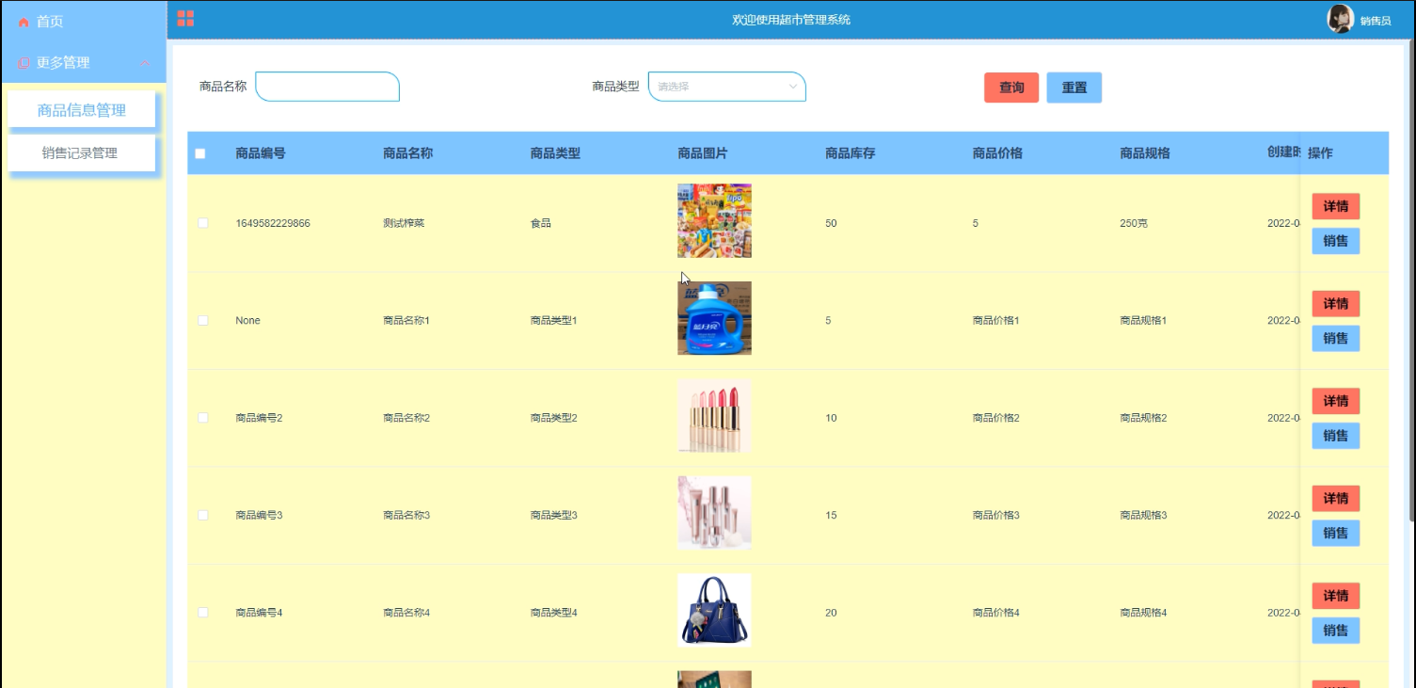Image resolution: width=1416 pixels, height=688 pixels.
Task: Click the 更多管理 menu icon
Action: click(x=24, y=63)
